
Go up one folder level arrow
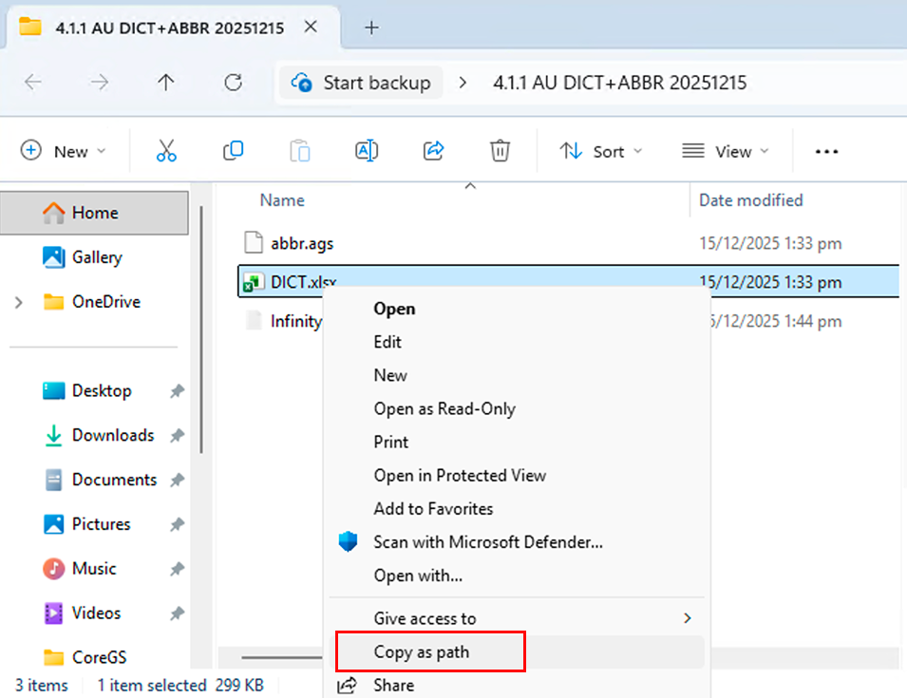[166, 82]
